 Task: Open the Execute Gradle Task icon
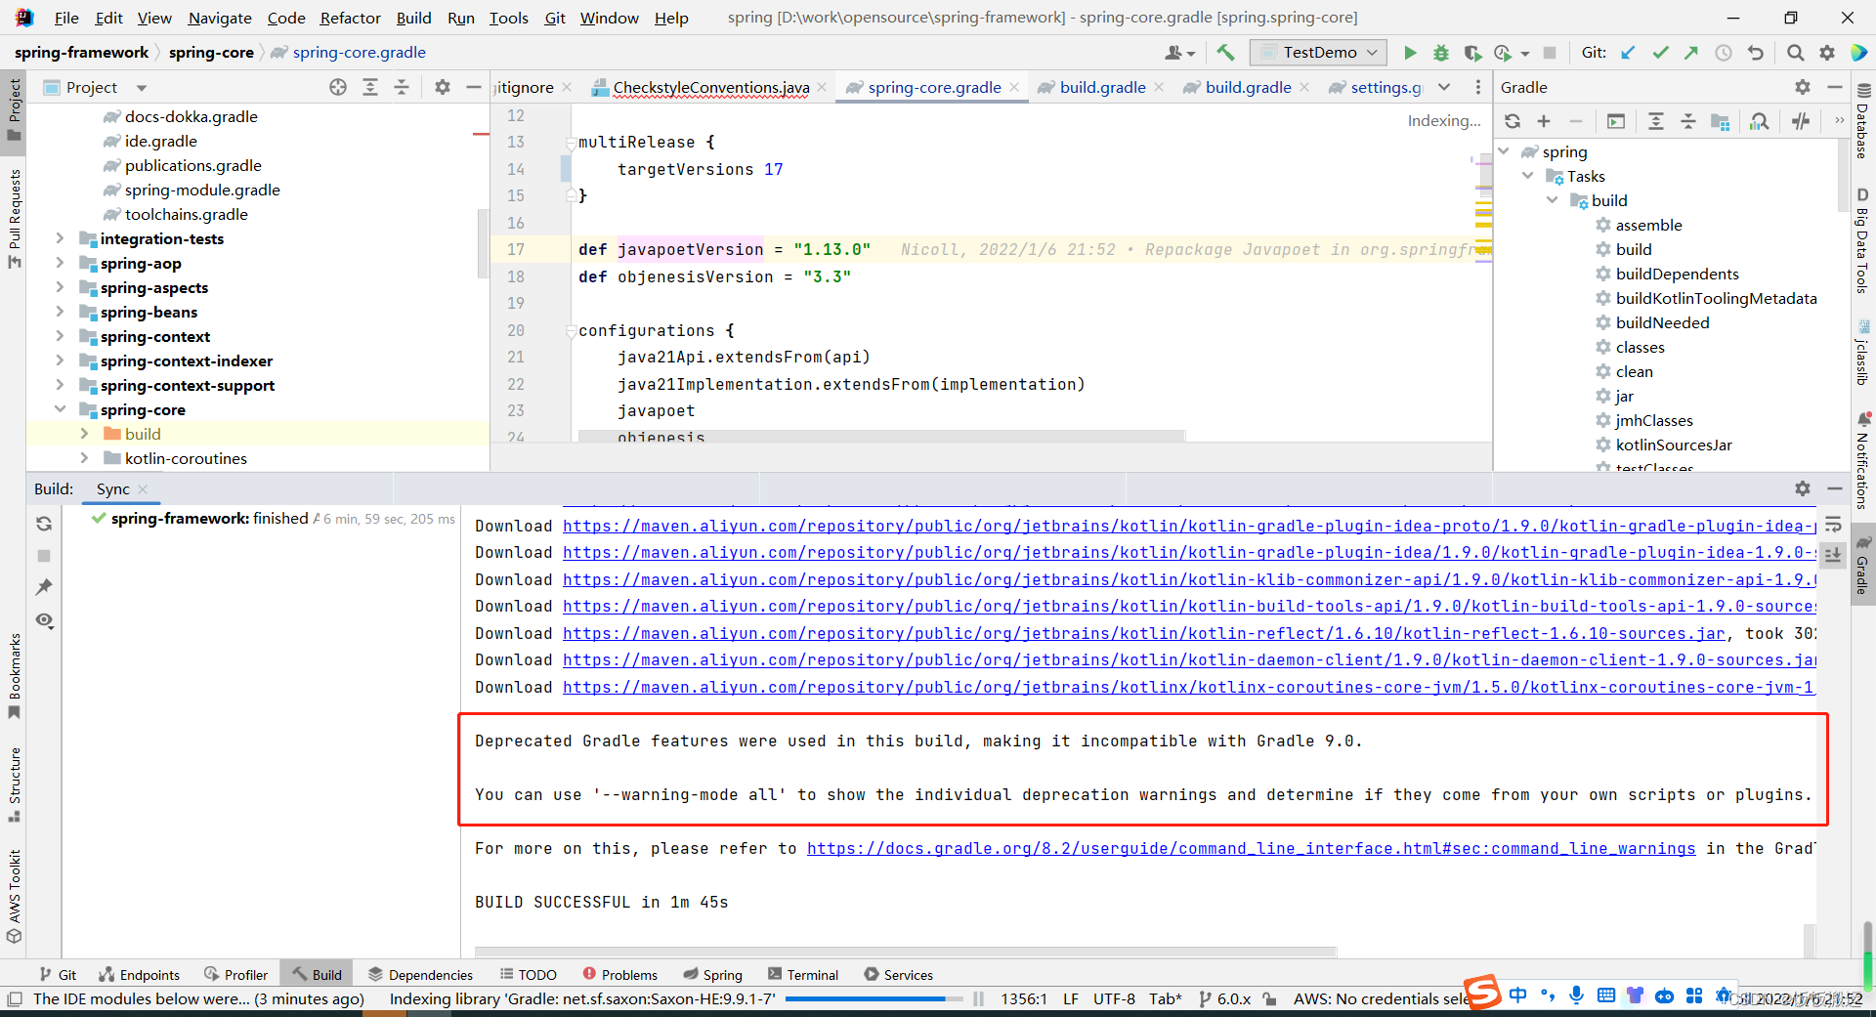[1616, 121]
